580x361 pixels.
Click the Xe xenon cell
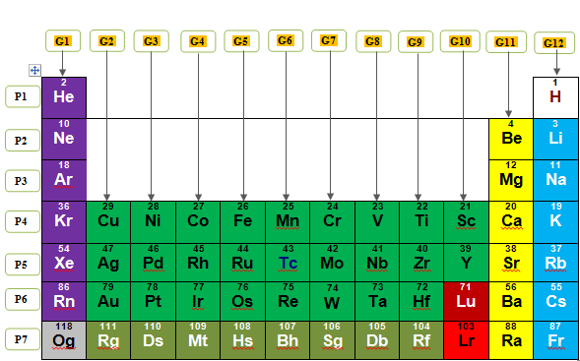tap(64, 263)
